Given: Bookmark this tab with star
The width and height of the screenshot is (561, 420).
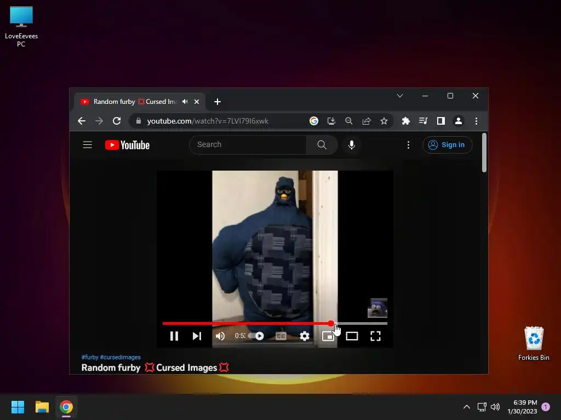Looking at the screenshot, I should 384,121.
